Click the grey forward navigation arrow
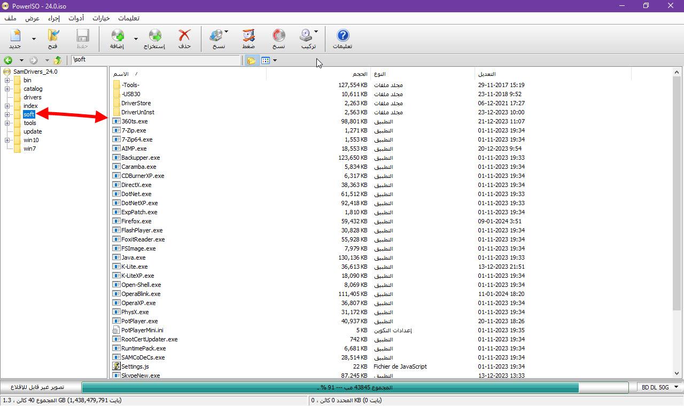Screen dimensions: 684x406 [x=34, y=60]
